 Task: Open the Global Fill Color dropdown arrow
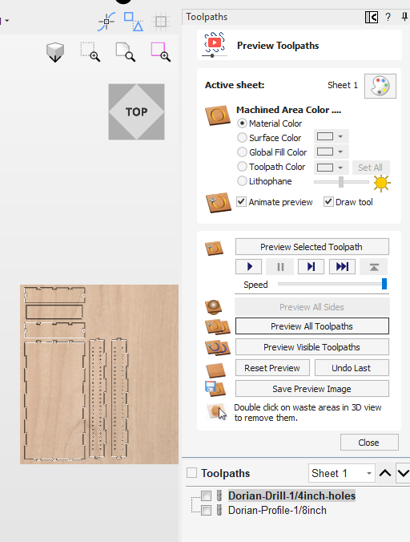(x=340, y=152)
